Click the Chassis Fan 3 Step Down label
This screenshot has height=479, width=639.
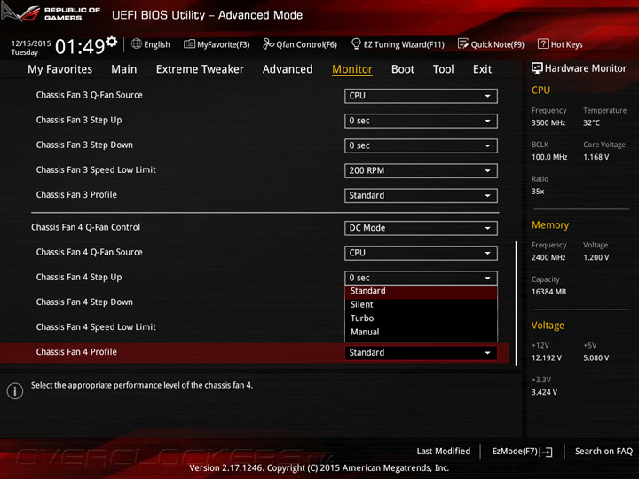pos(84,145)
